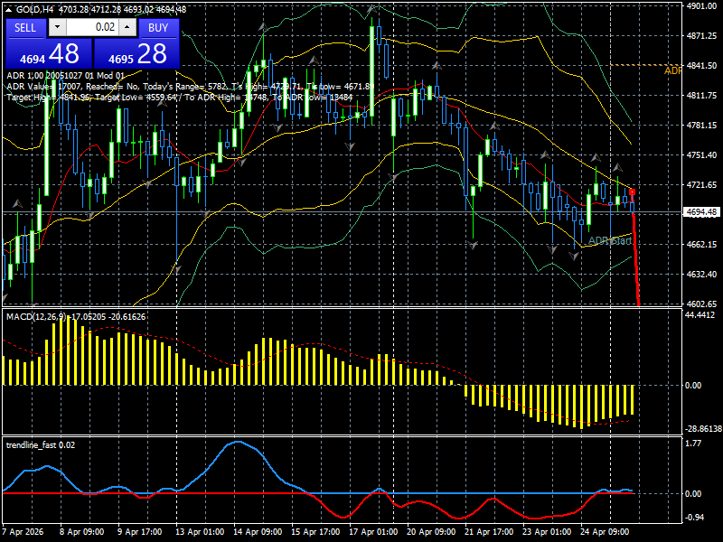The height and width of the screenshot is (542, 723).
Task: Click the 4871.25 price axis label
Action: (701, 36)
